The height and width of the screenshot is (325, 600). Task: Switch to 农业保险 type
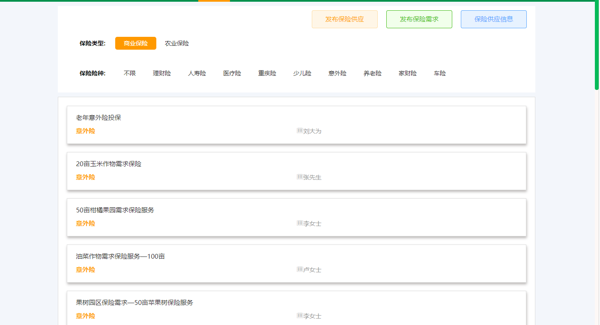[x=177, y=43]
